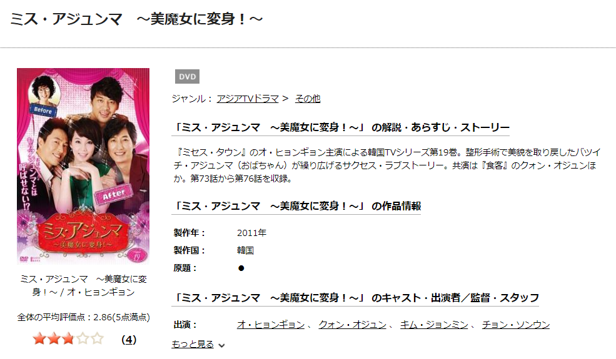Expand the もっと見る cast list
The image size is (616, 359).
click(193, 344)
